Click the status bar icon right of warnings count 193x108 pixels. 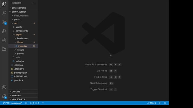43,103
